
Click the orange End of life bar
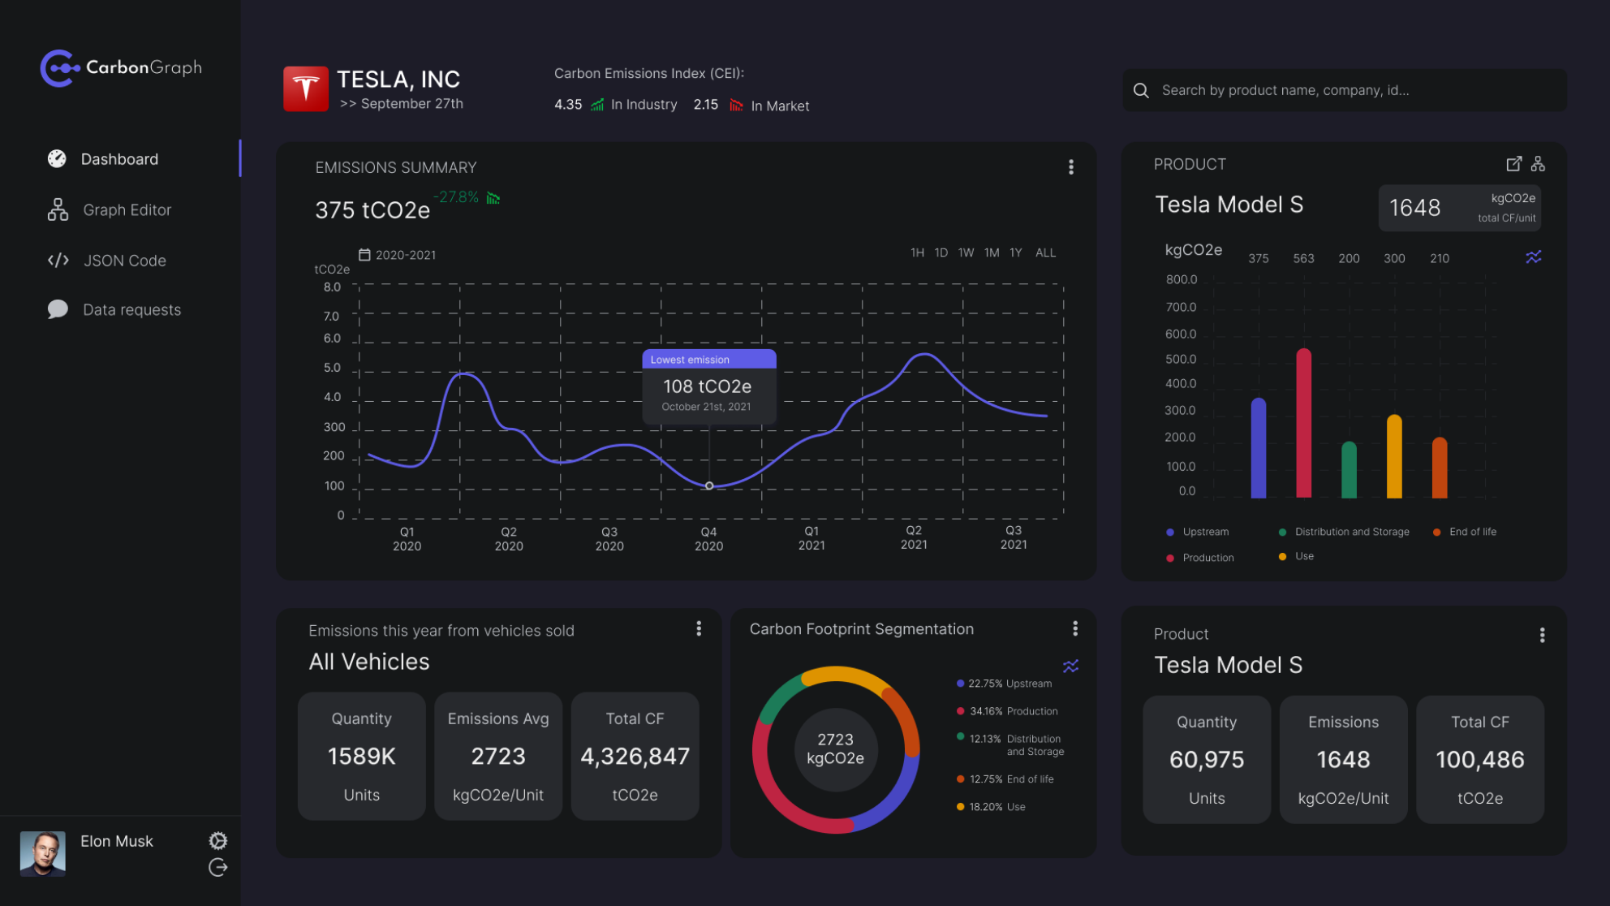[x=1440, y=468]
